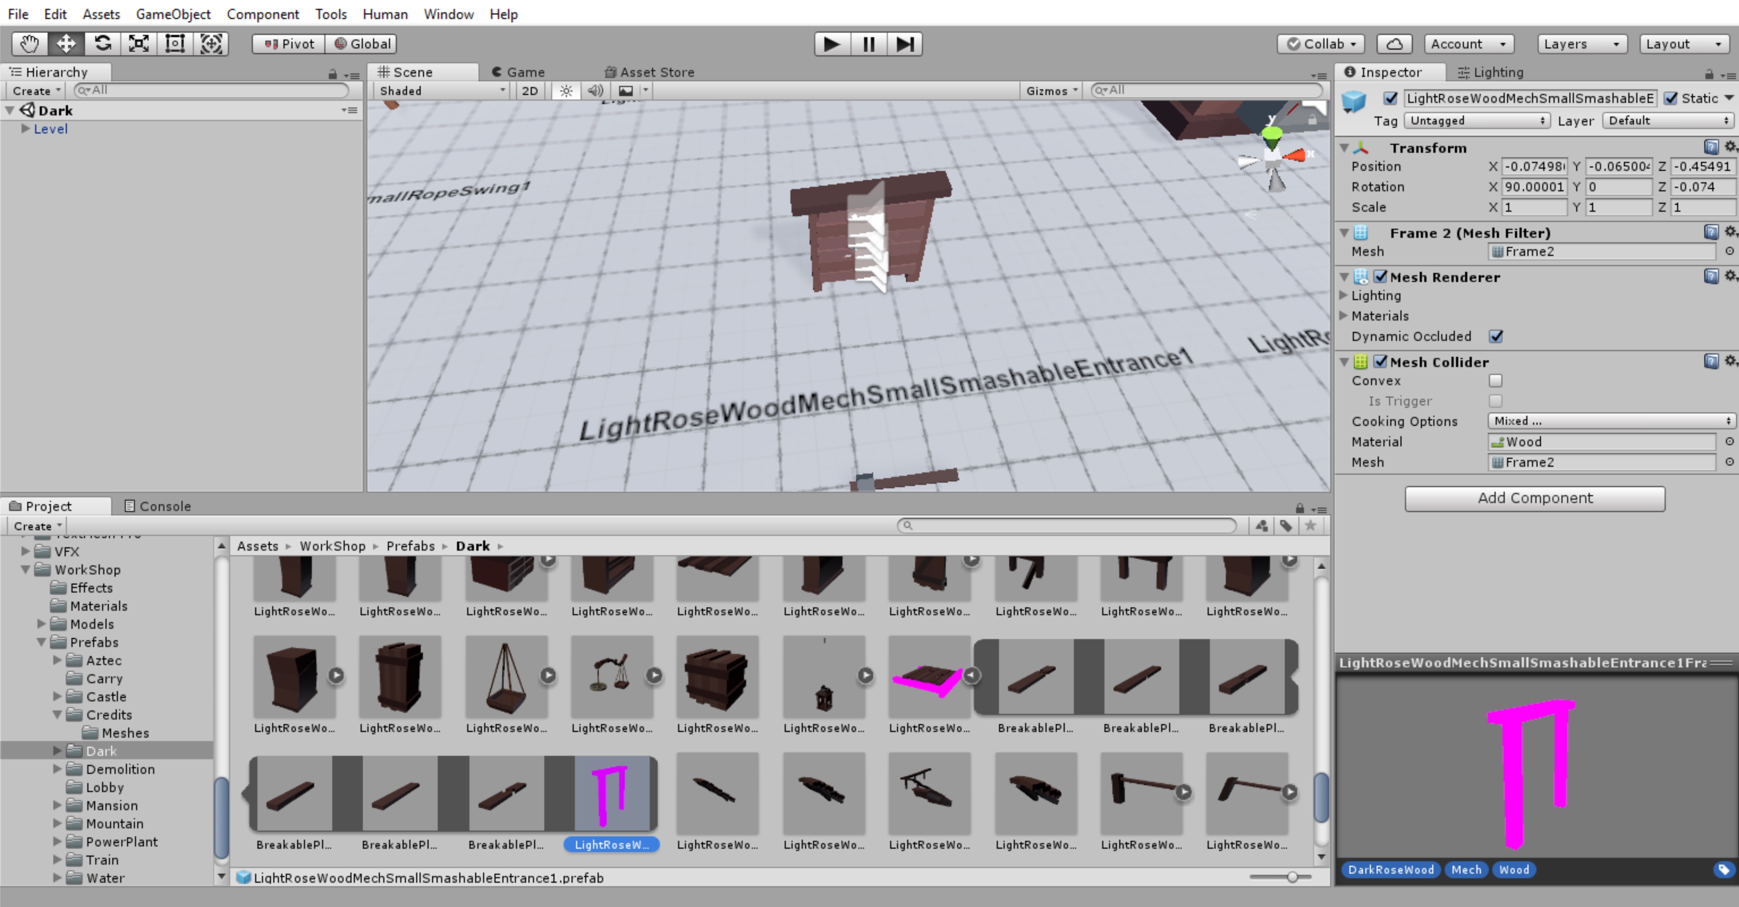Screen dimensions: 1739x907
Task: Toggle scene audio speaker icon
Action: [595, 91]
